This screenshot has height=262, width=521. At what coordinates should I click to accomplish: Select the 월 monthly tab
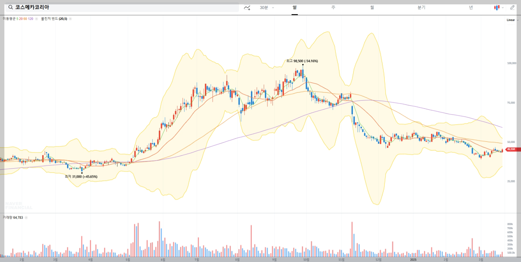372,8
